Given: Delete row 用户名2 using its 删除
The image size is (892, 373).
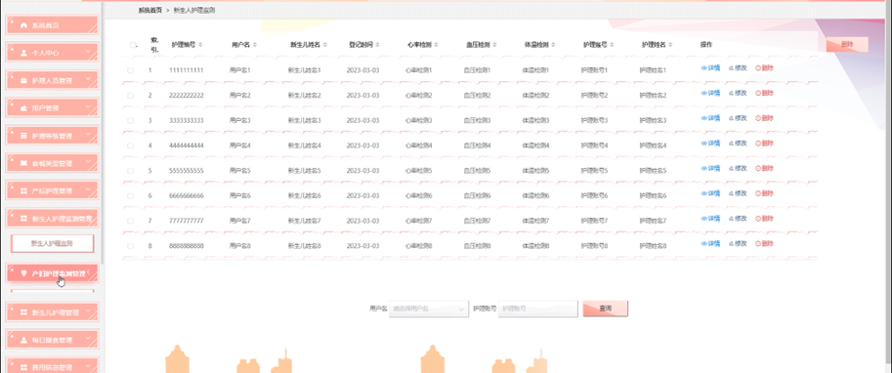Looking at the screenshot, I should (765, 94).
